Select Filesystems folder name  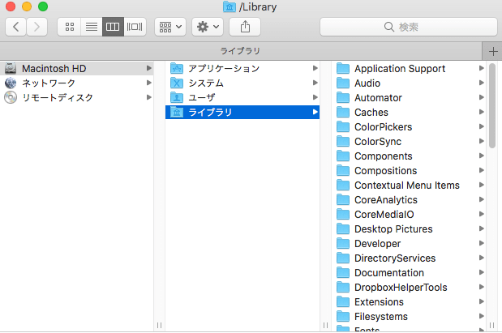coord(381,316)
